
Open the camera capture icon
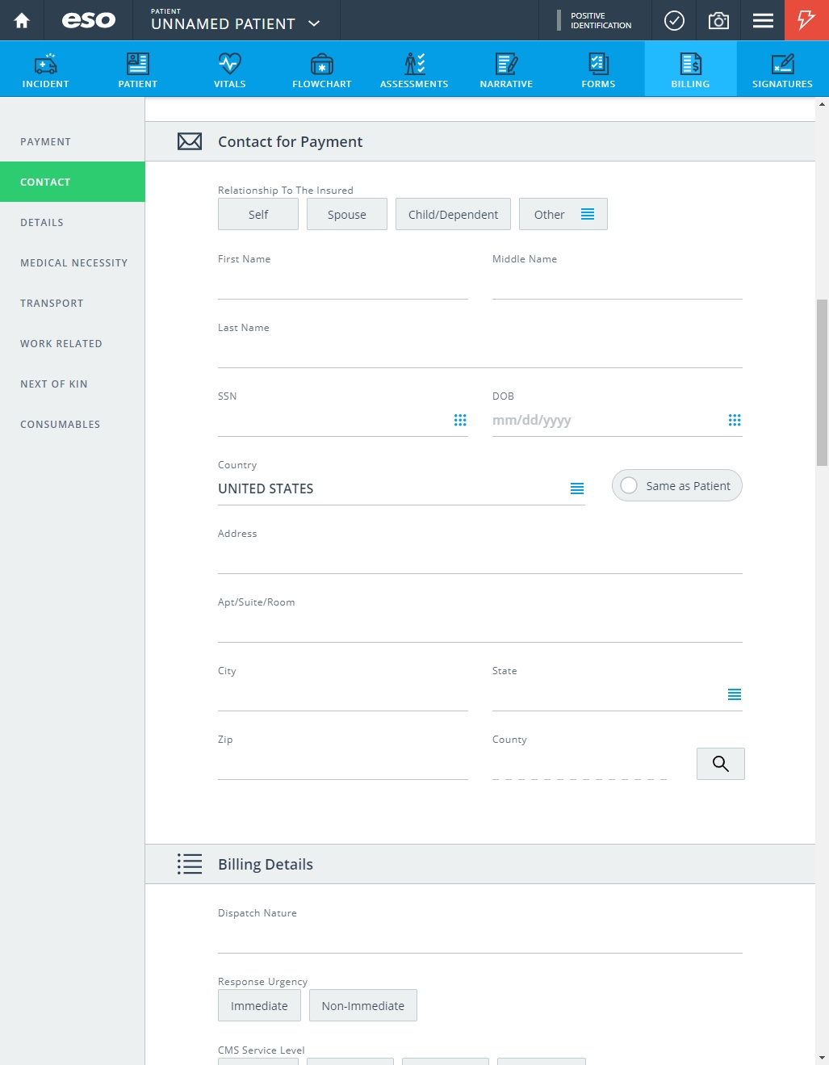pyautogui.click(x=718, y=20)
